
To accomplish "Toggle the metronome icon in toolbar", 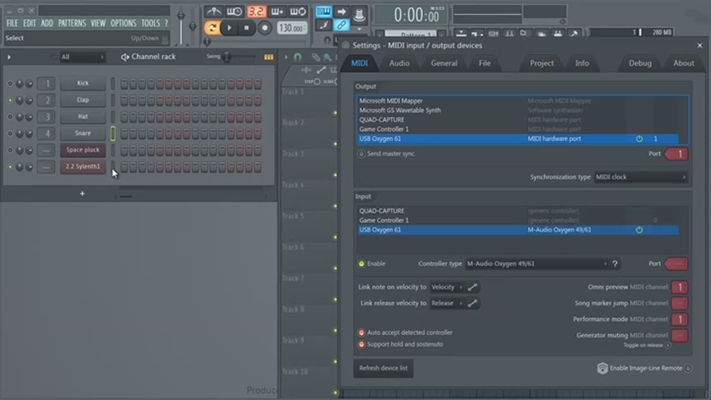I will 214,12.
